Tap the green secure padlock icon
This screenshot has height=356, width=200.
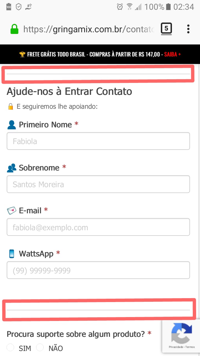click(x=14, y=29)
